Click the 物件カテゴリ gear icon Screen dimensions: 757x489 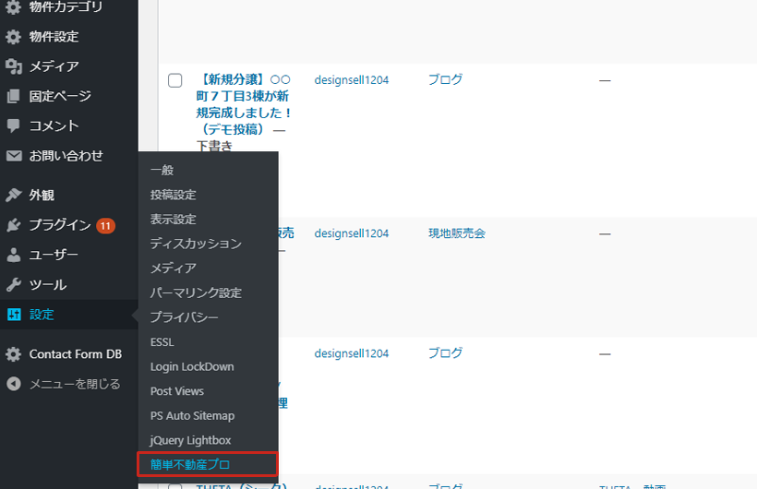[x=14, y=6]
